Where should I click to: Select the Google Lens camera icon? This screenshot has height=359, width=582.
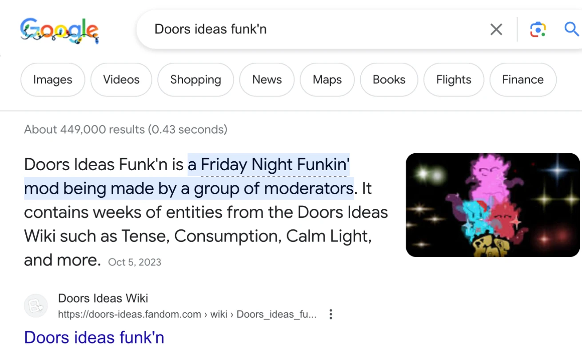pyautogui.click(x=538, y=29)
